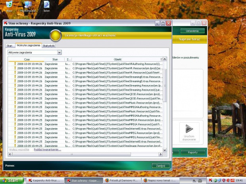
Task: Click the threat list scroll-up arrow
Action: [165, 59]
